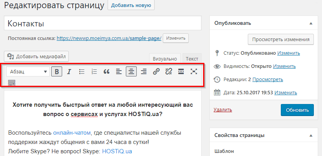Switch to the Текст editor tab
Viewport: 322px width, 156px height.
[191, 59]
